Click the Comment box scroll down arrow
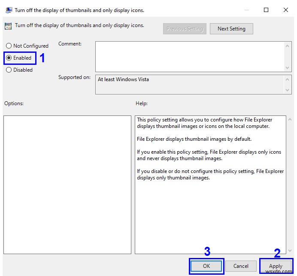 287,68
